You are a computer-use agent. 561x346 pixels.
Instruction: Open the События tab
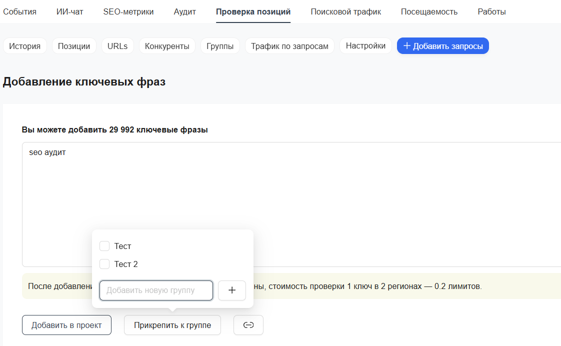click(20, 11)
